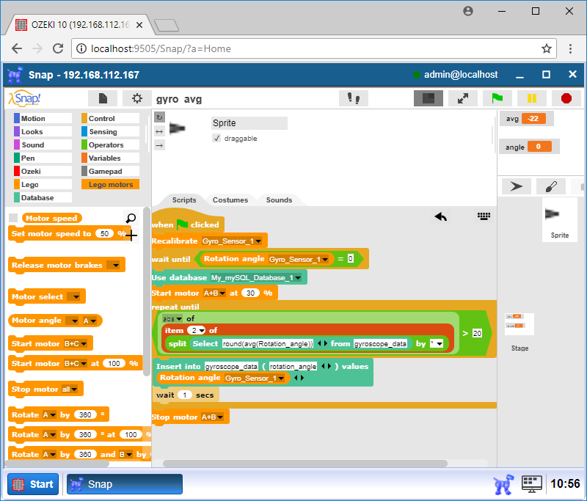Switch to full-screen presentation mode
This screenshot has width=587, height=501.
463,98
